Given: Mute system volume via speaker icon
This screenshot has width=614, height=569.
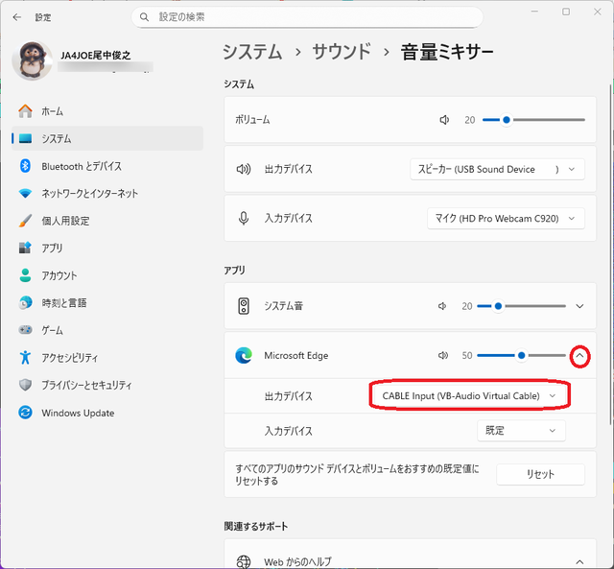Looking at the screenshot, I should point(444,120).
